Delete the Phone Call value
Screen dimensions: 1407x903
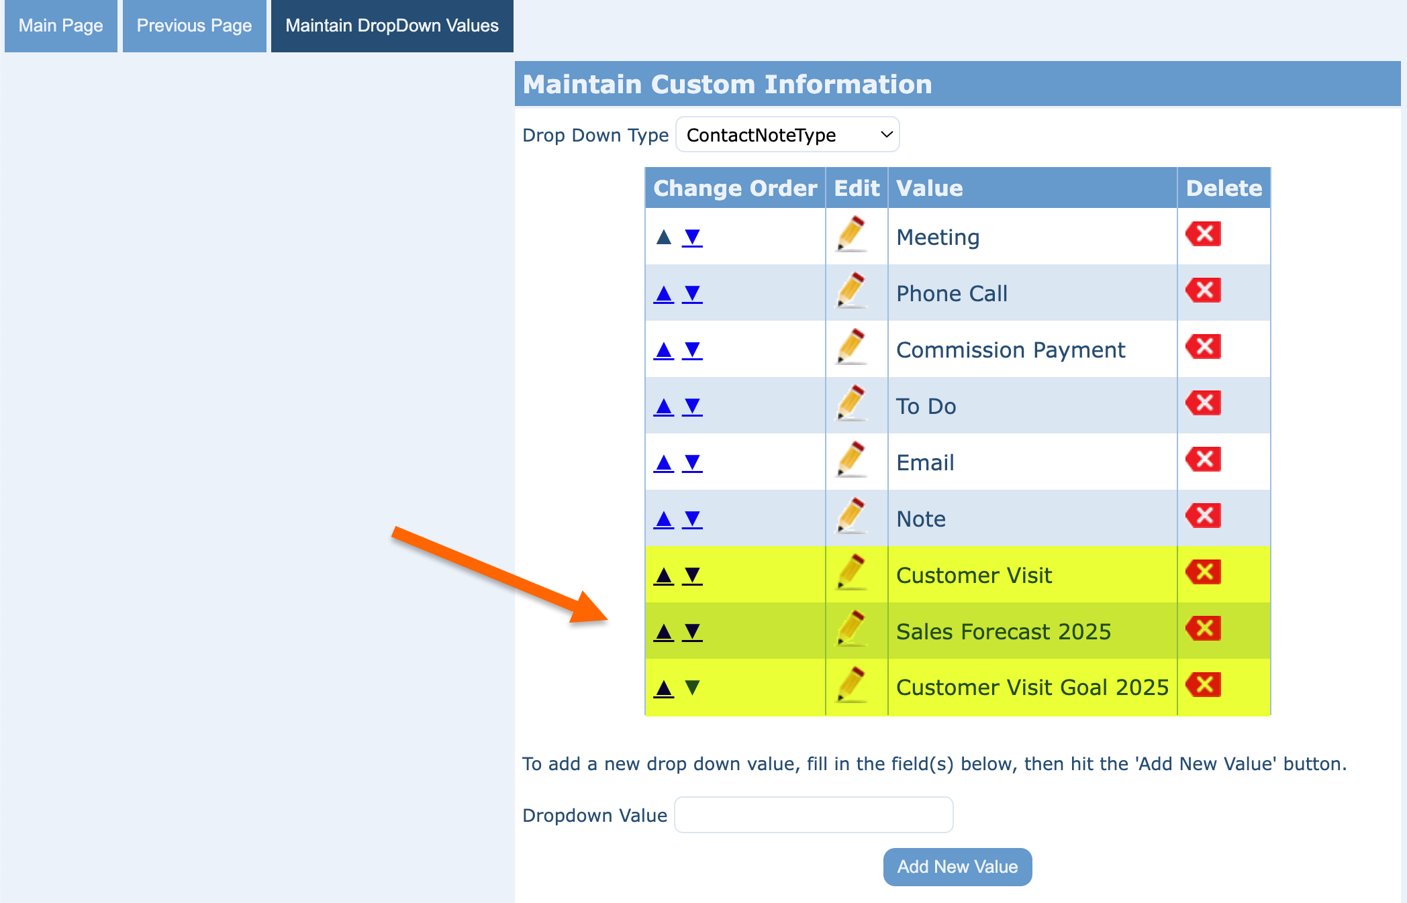(x=1203, y=291)
